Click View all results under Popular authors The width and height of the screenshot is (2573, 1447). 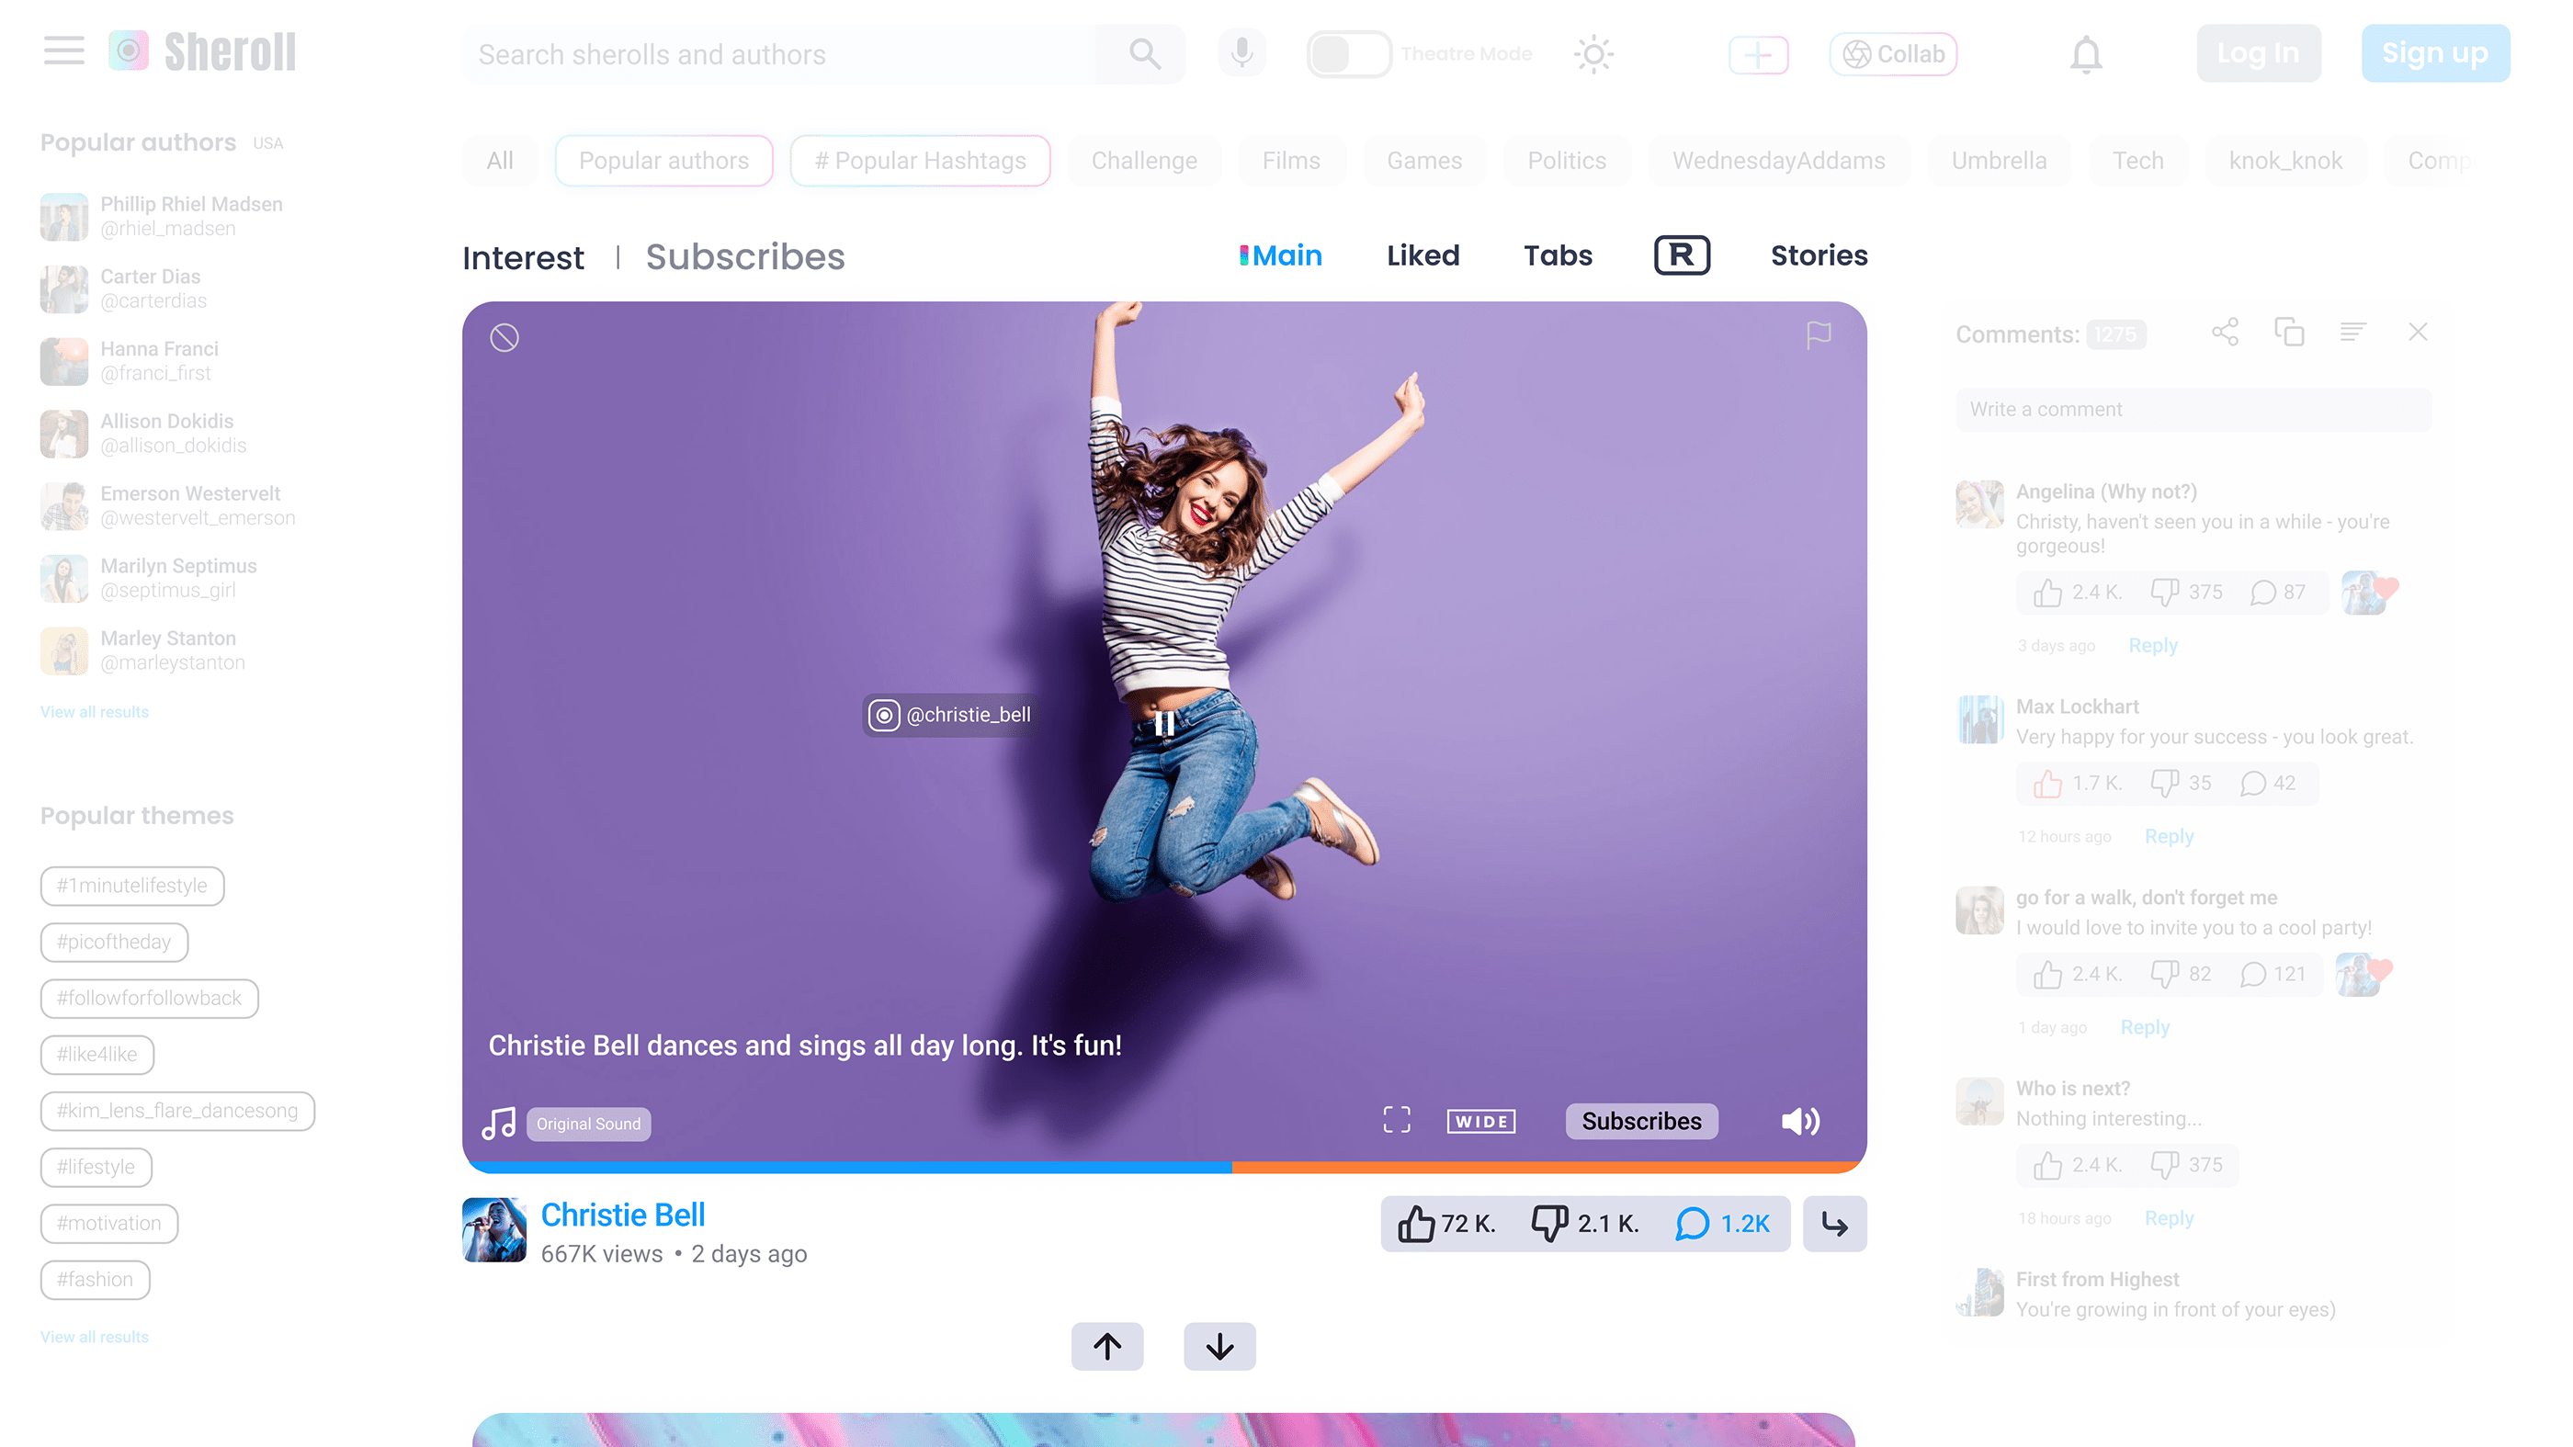(94, 712)
